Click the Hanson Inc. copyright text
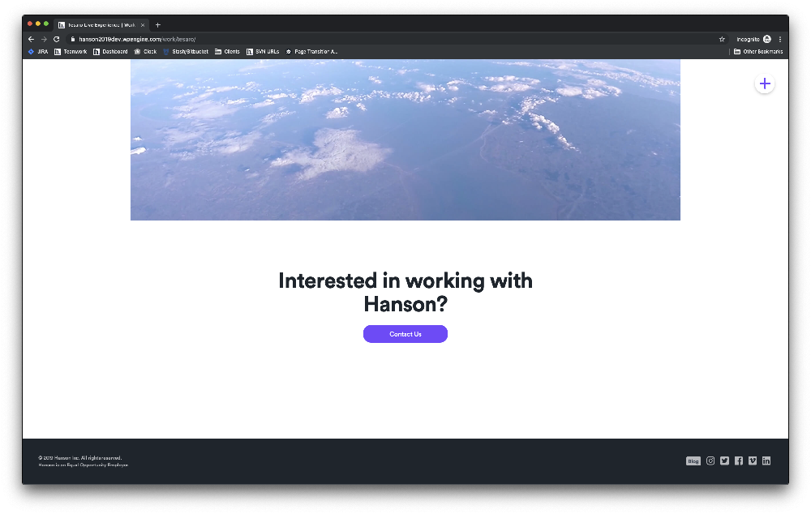Screen dimensions: 811x514 tap(80, 458)
